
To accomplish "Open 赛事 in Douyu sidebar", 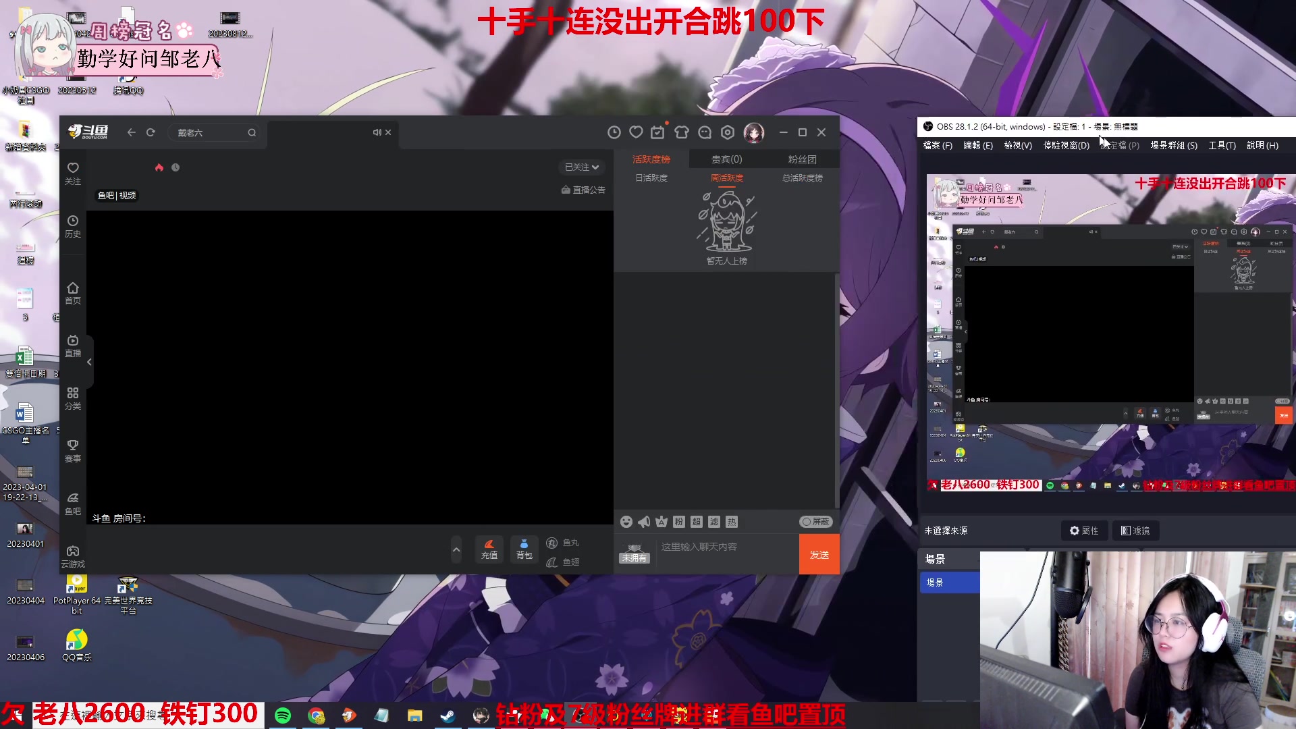I will (x=73, y=451).
